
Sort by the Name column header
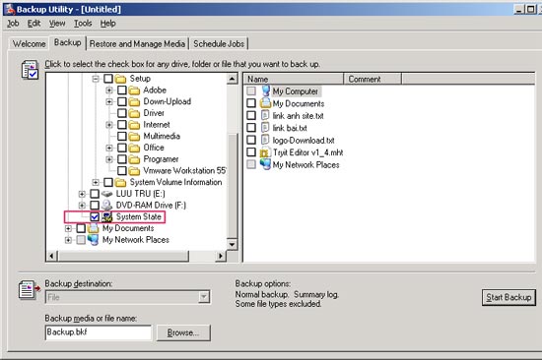(x=294, y=79)
